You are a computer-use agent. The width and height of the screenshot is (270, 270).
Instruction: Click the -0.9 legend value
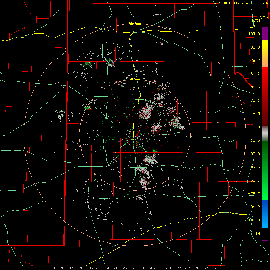tap(255, 127)
